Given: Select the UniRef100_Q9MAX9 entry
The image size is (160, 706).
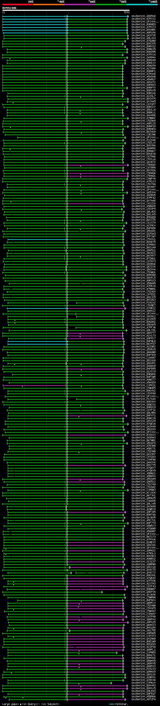Looking at the screenshot, I should (x=143, y=672).
